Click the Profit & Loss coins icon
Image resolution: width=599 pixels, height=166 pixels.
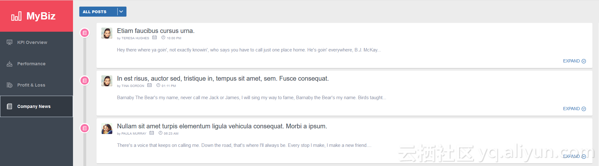coord(10,85)
